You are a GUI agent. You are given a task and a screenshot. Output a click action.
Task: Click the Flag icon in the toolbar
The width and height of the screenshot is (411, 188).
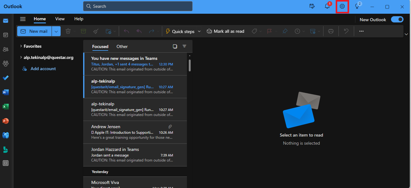coord(269,31)
